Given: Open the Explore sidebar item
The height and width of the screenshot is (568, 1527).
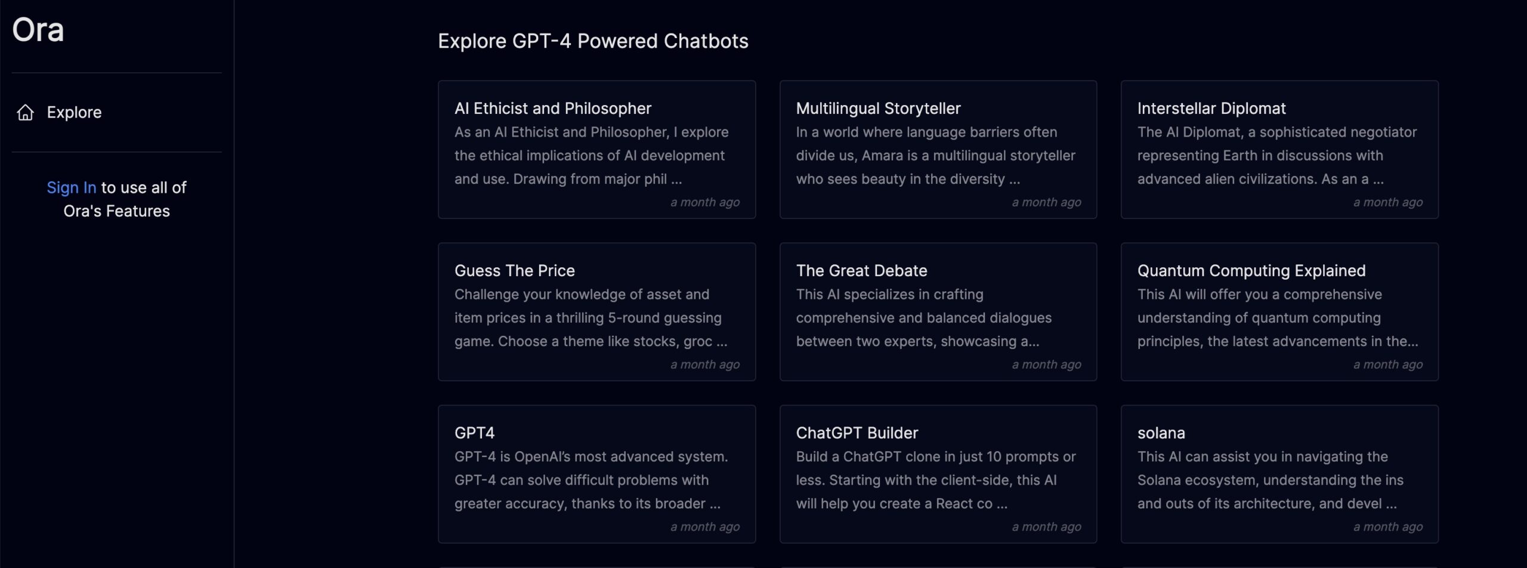Looking at the screenshot, I should tap(117, 112).
